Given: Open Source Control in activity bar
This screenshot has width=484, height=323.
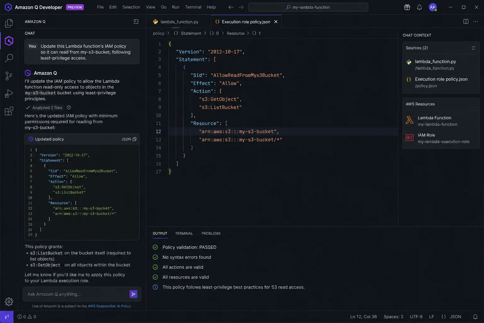Looking at the screenshot, I should (9, 76).
